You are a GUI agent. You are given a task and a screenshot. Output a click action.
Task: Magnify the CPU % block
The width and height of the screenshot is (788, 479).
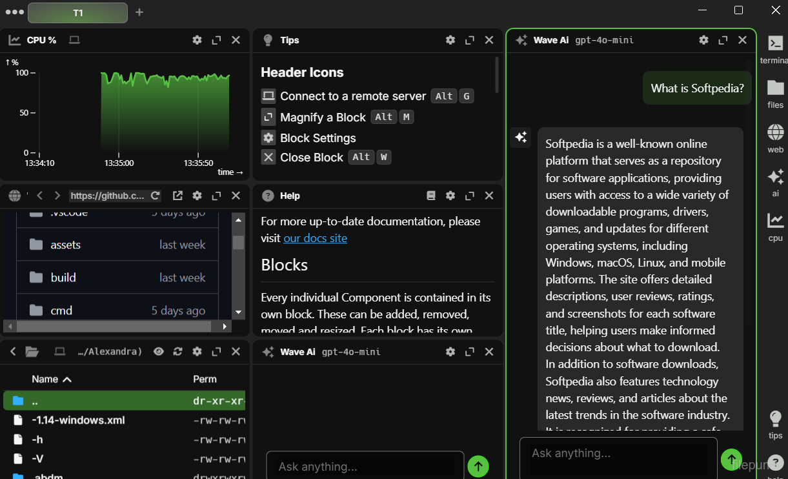[216, 39]
